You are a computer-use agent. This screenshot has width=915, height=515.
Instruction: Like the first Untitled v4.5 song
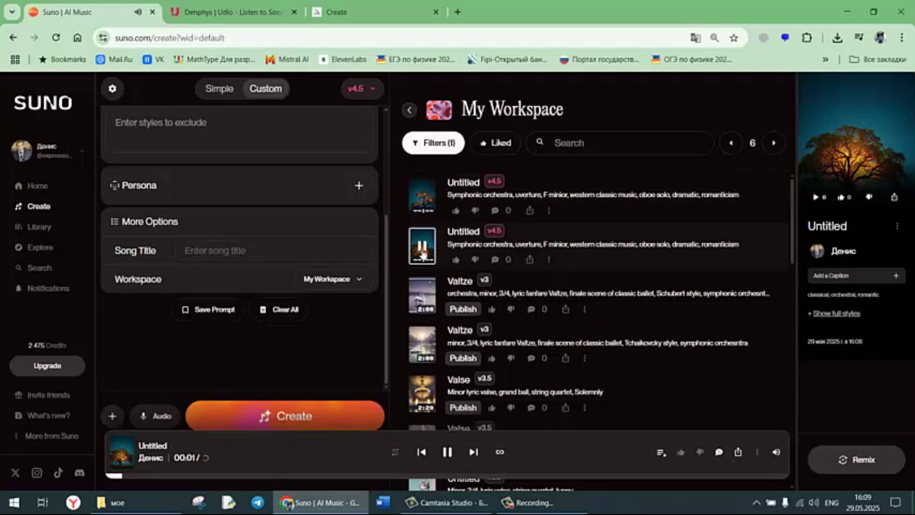pos(456,211)
